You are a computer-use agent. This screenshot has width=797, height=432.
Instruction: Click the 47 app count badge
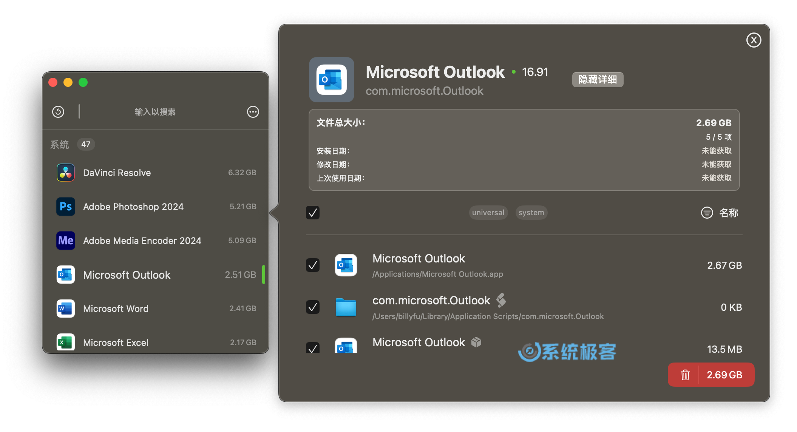86,144
